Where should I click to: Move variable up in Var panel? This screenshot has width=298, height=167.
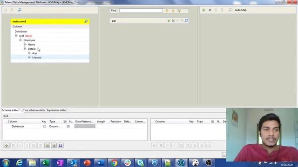click(177, 20)
